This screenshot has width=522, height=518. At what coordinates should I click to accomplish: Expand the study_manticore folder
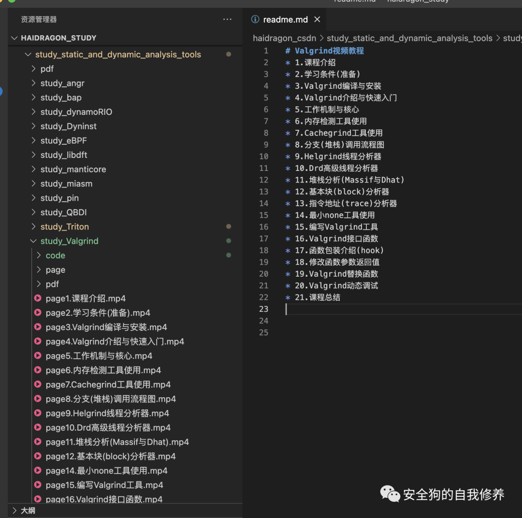coord(33,169)
